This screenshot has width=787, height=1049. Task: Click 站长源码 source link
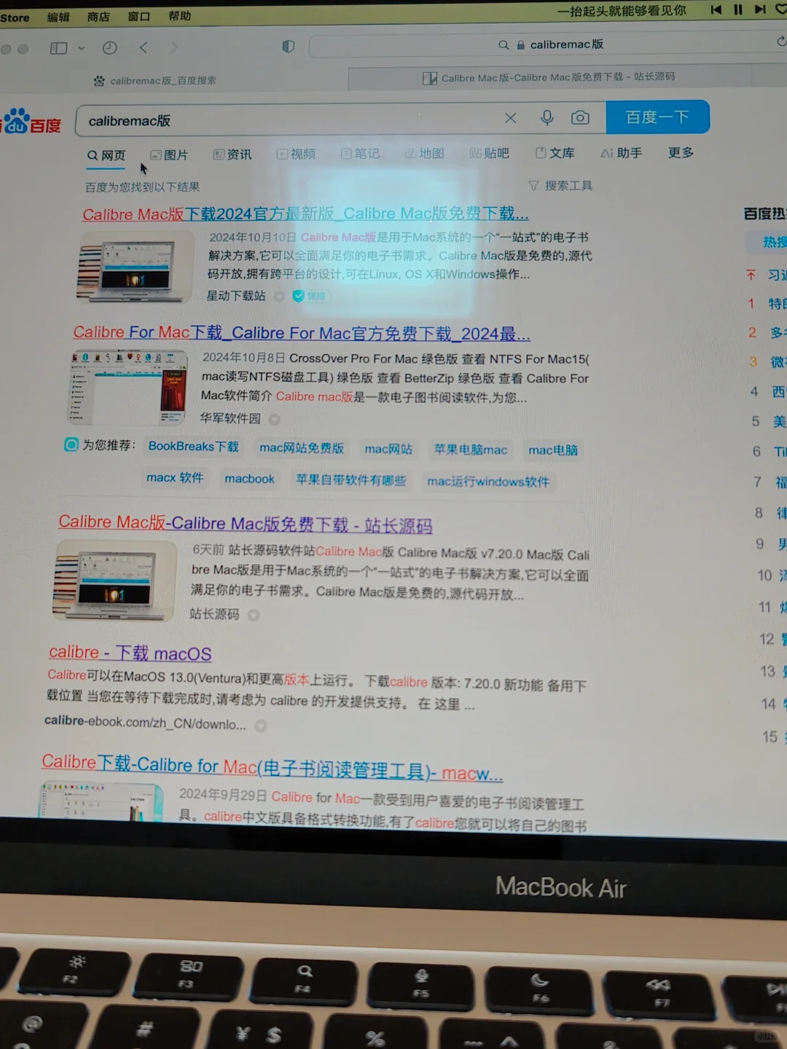tap(214, 614)
